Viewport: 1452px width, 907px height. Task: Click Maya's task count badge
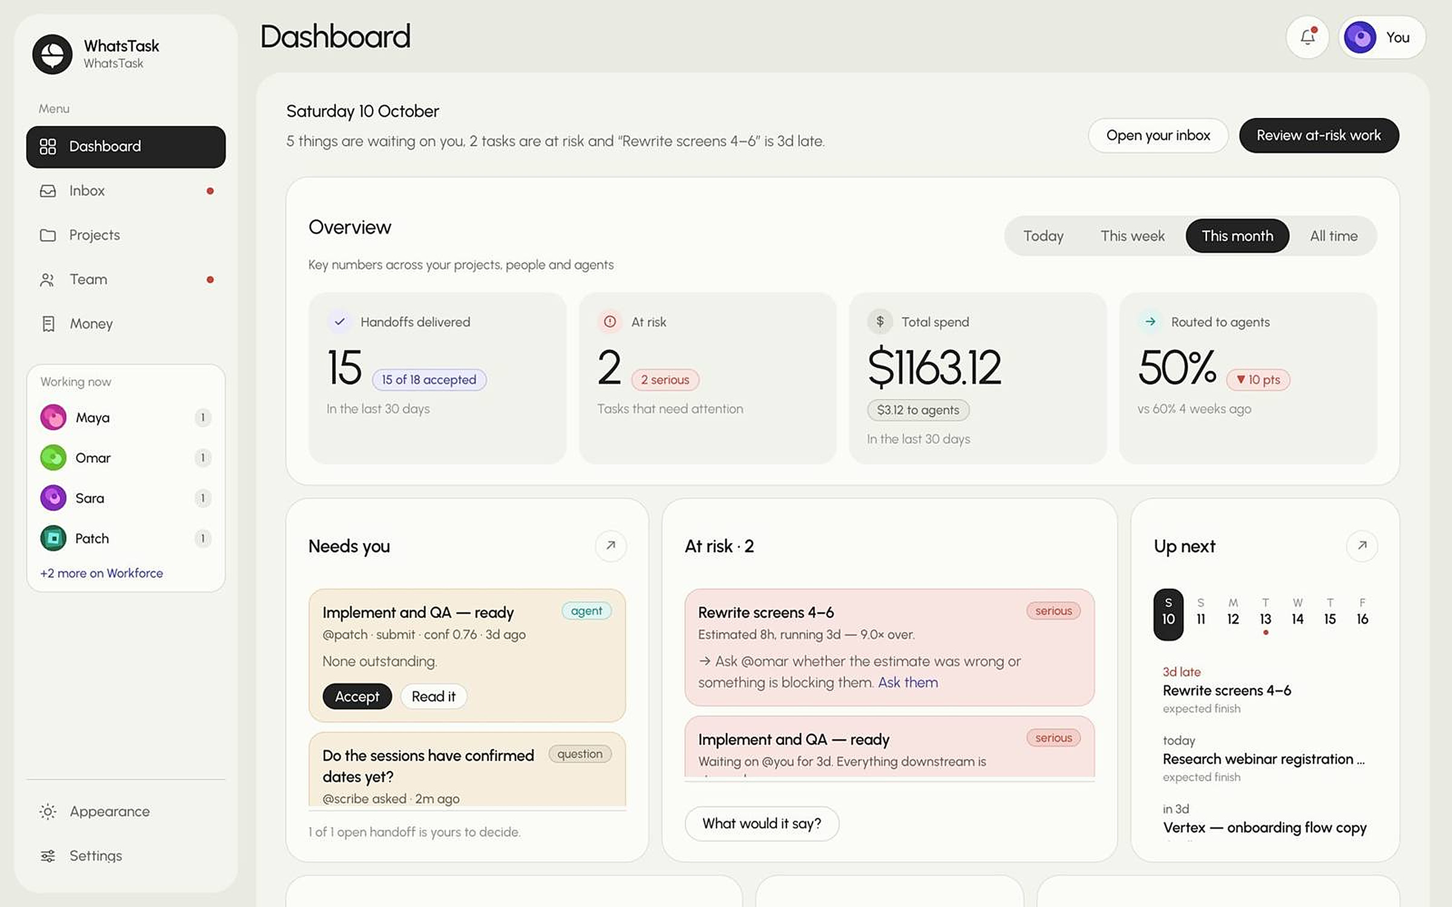203,417
